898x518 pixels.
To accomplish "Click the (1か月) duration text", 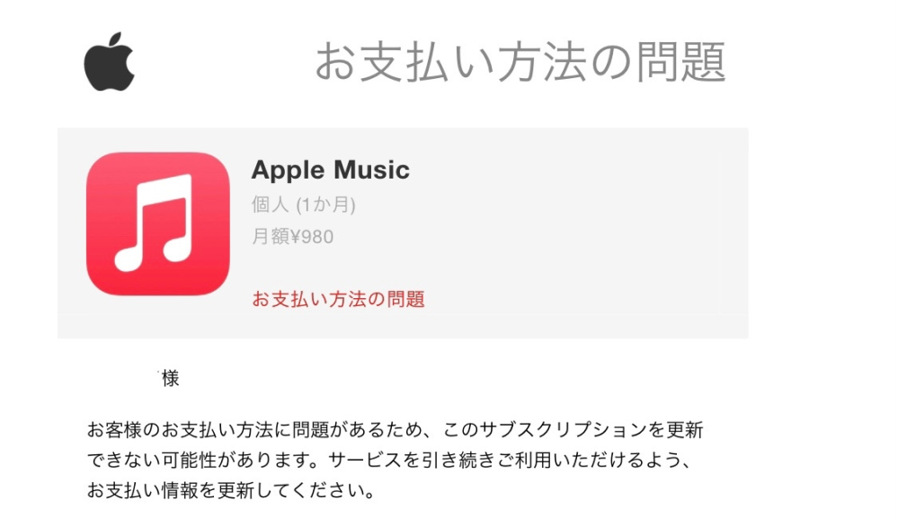I will coord(325,204).
